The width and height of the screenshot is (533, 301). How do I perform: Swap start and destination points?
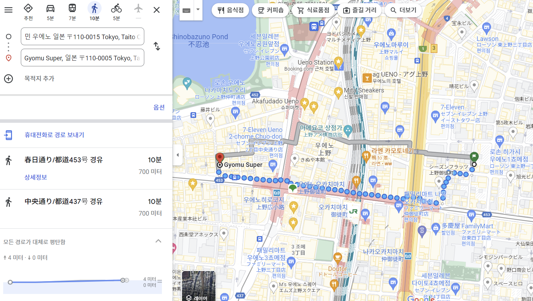[157, 46]
